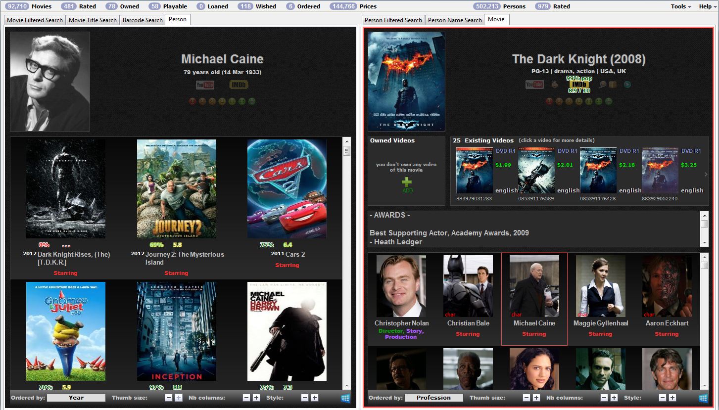
Task: Select the Movie tab
Action: point(496,19)
